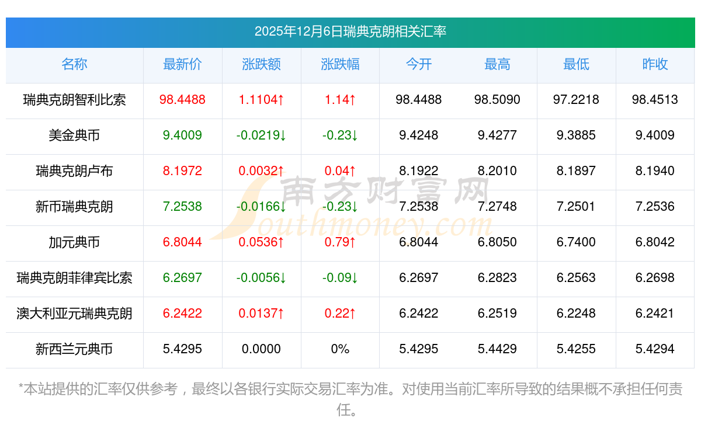The image size is (701, 428).
Task: Click change amount 0.0000
Action: pos(261,349)
